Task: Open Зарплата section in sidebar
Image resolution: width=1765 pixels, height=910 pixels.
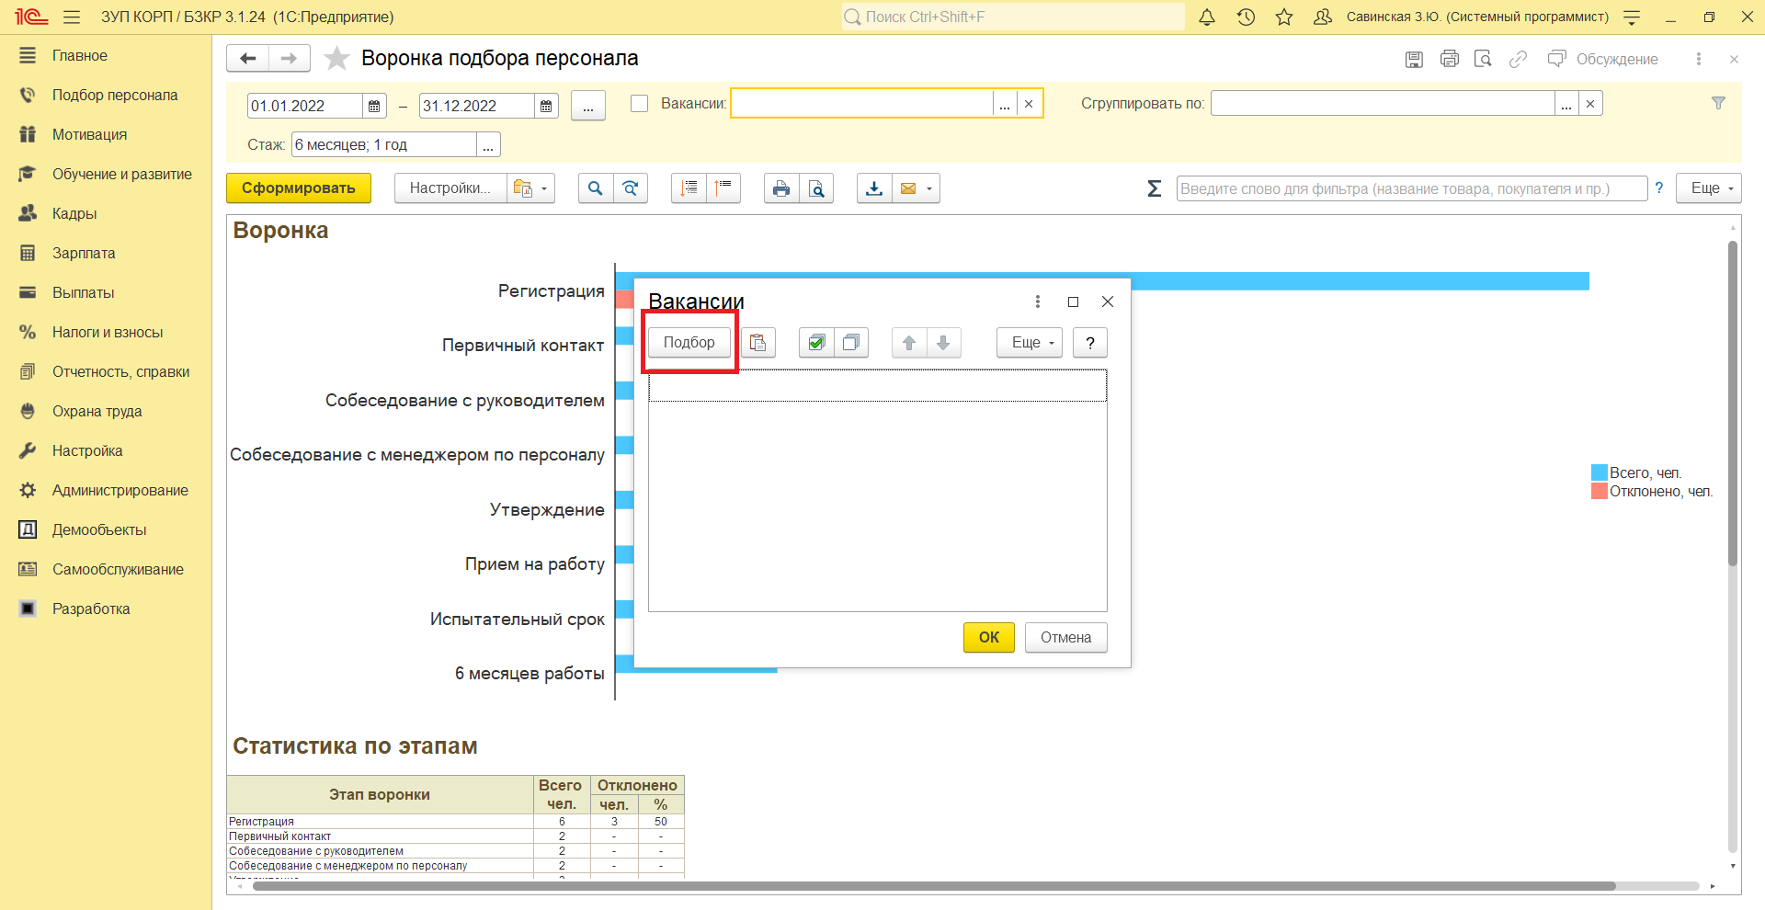Action: (84, 254)
